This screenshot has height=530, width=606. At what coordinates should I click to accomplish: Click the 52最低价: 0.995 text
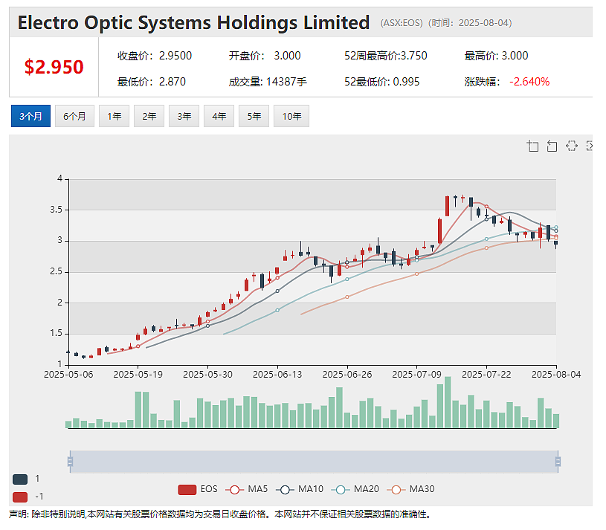[x=382, y=82]
